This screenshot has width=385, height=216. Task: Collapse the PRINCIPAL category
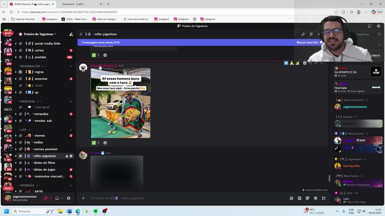[28, 101]
